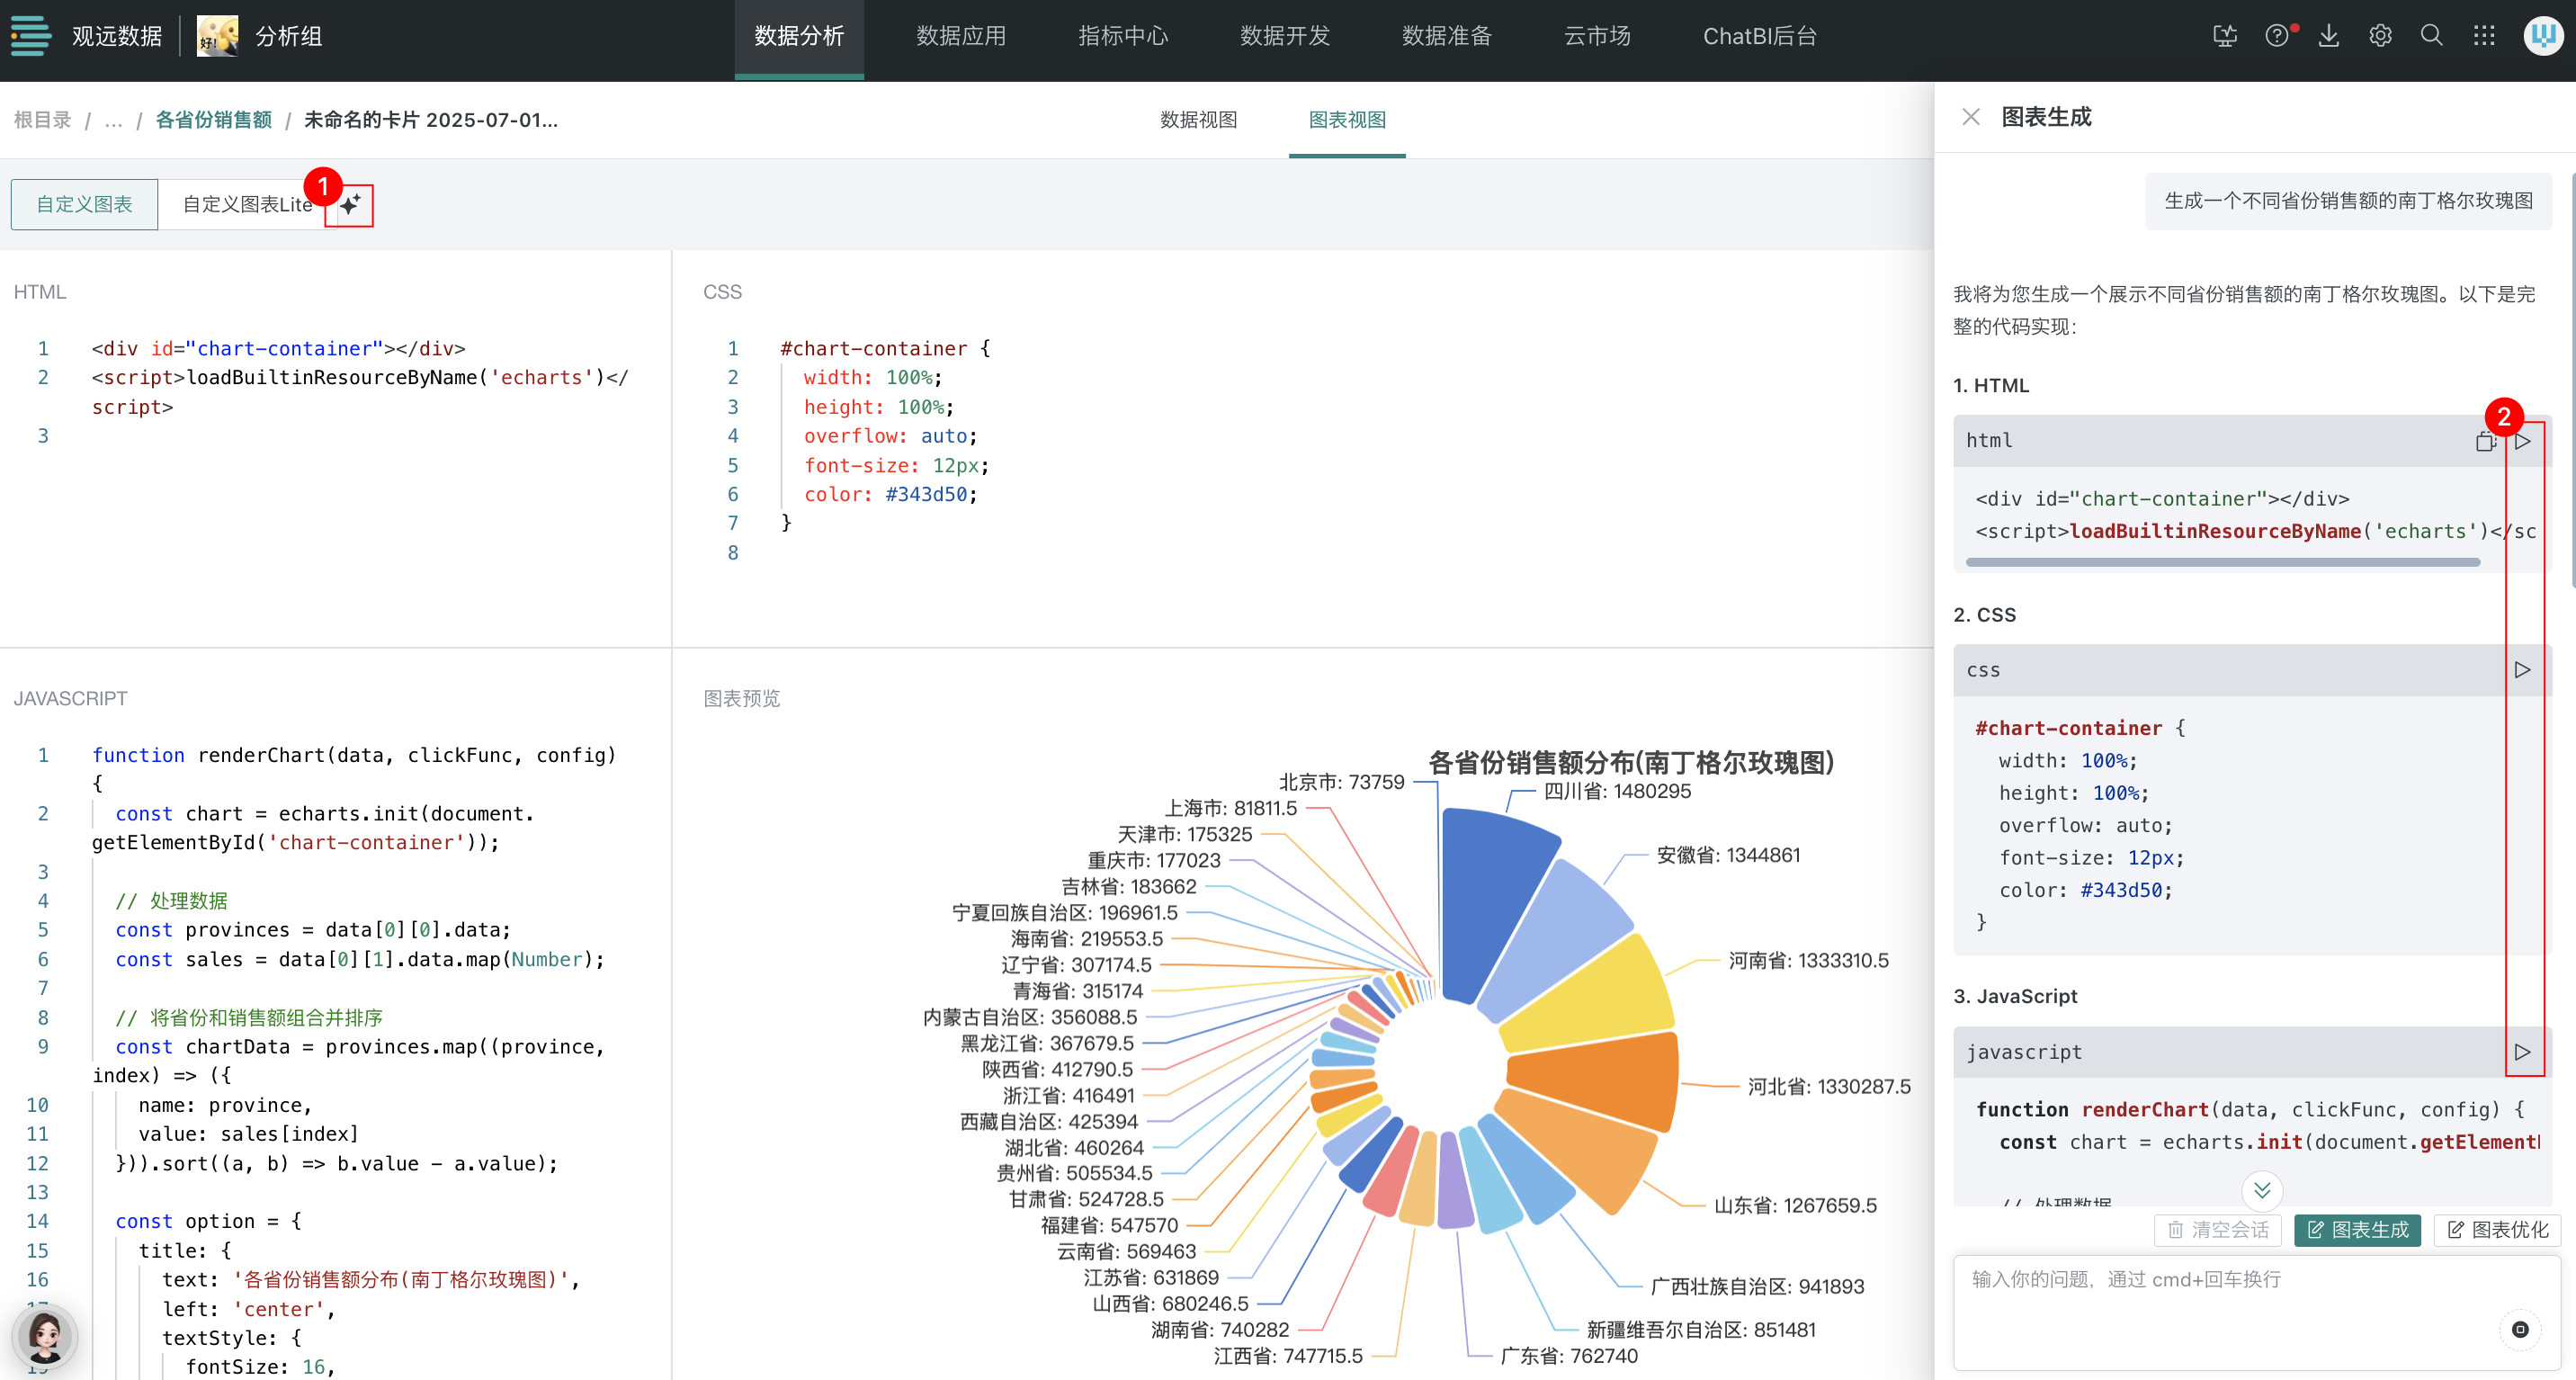2576x1380 pixels.
Task: Open the ChatBI后台 menu item
Action: click(1760, 36)
